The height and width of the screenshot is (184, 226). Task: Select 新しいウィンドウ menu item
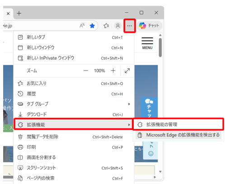[74, 47]
